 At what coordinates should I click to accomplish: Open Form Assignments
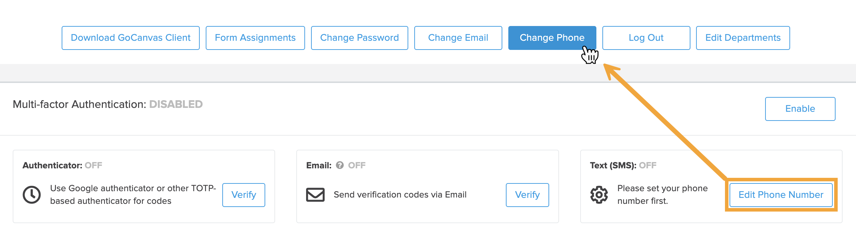pyautogui.click(x=255, y=38)
